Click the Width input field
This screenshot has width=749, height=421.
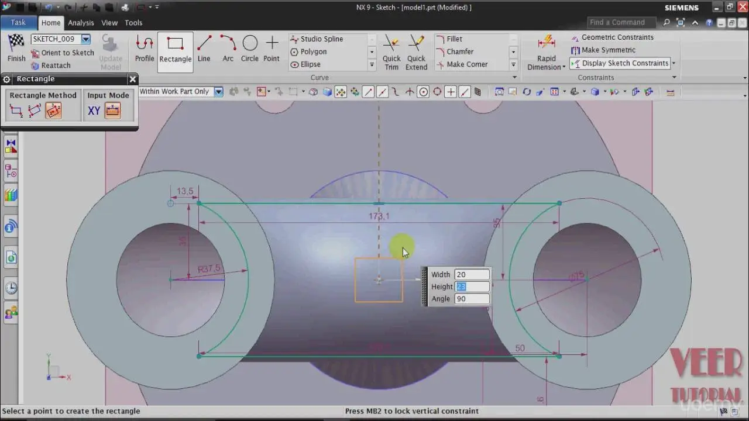click(472, 274)
